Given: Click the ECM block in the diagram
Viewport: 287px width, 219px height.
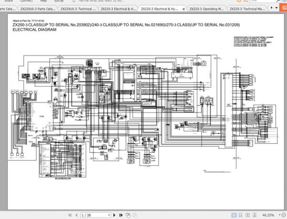Looking at the screenshot, I should point(42,116).
